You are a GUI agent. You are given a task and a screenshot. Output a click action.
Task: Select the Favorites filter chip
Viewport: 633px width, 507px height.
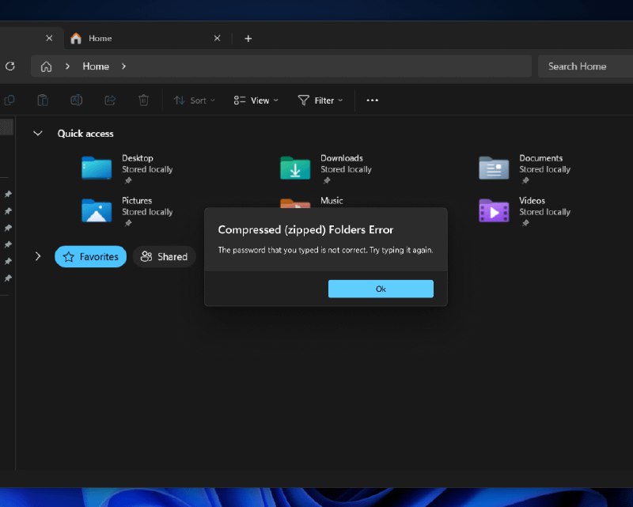click(91, 257)
